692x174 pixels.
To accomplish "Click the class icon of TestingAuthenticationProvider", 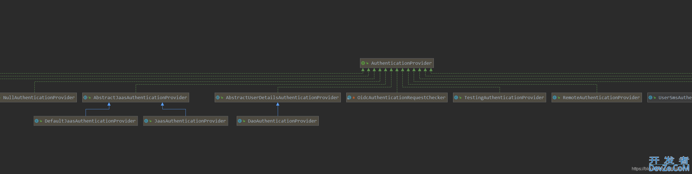I will tap(456, 97).
